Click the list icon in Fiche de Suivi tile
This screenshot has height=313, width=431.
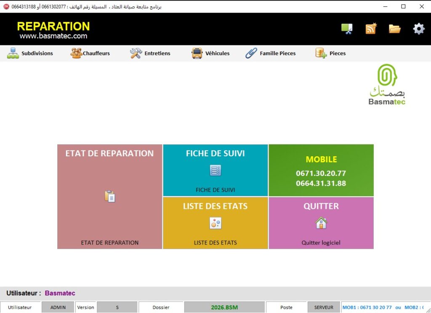[215, 170]
